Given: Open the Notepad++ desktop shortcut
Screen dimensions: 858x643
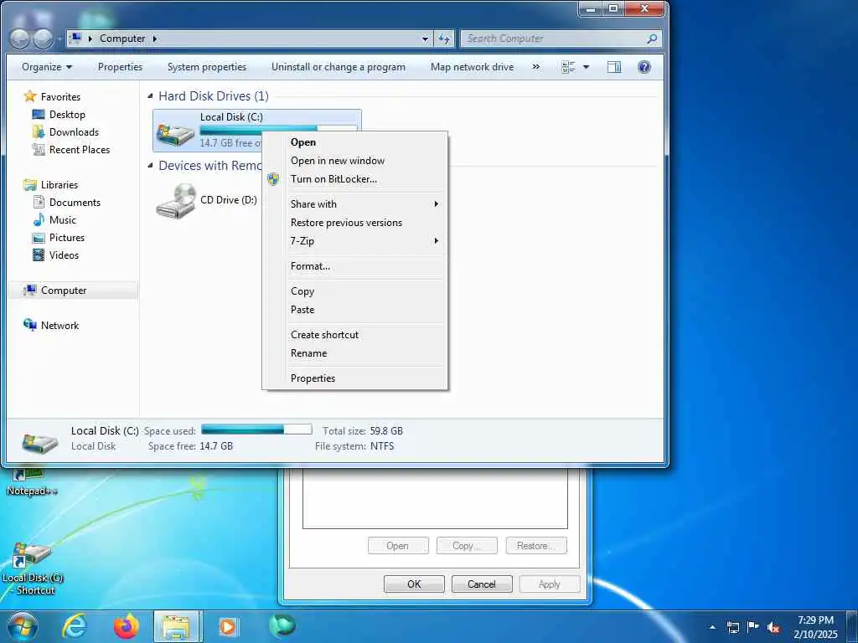Looking at the screenshot, I should pos(31,482).
